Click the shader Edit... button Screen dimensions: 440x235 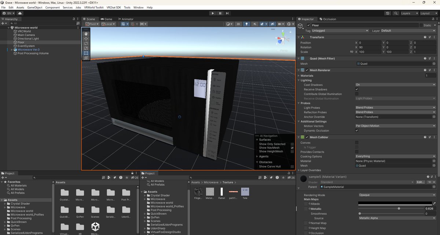coord(420,182)
